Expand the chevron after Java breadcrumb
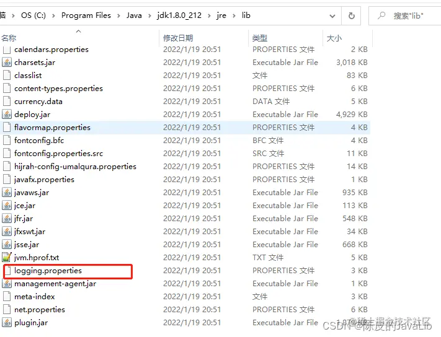Image resolution: width=441 pixels, height=337 pixels. (149, 15)
